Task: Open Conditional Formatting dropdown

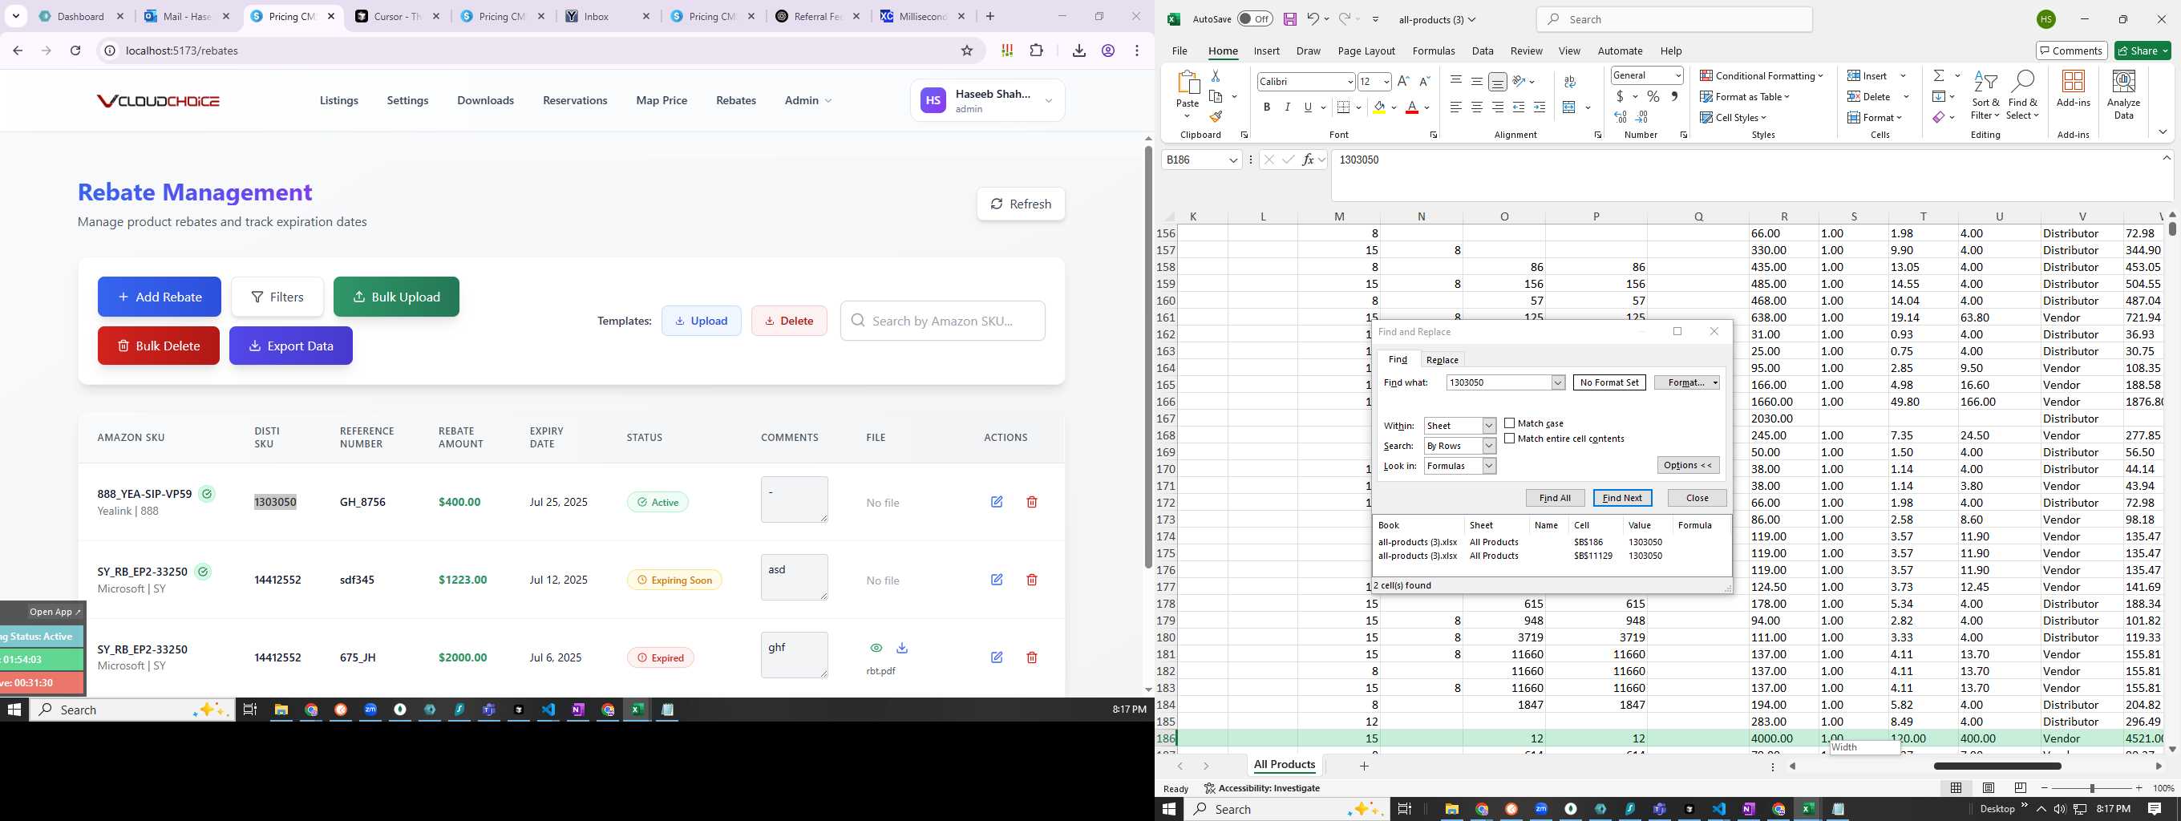Action: pos(1761,75)
